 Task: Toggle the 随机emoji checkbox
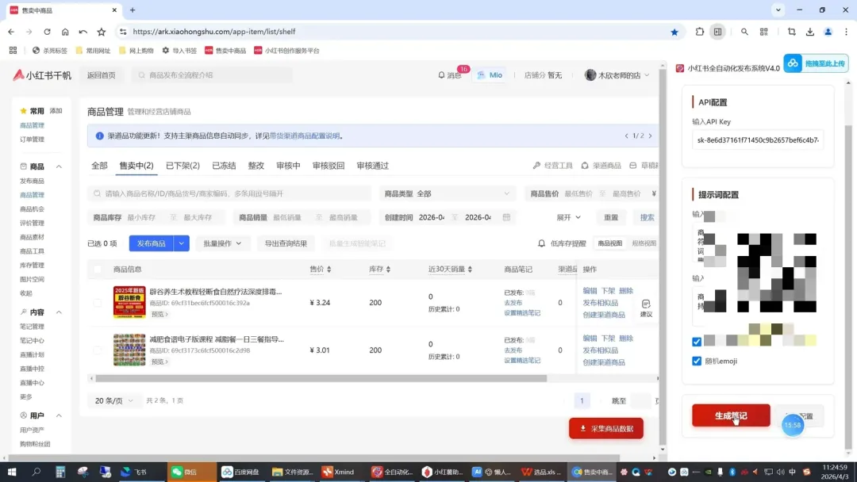[x=697, y=361]
